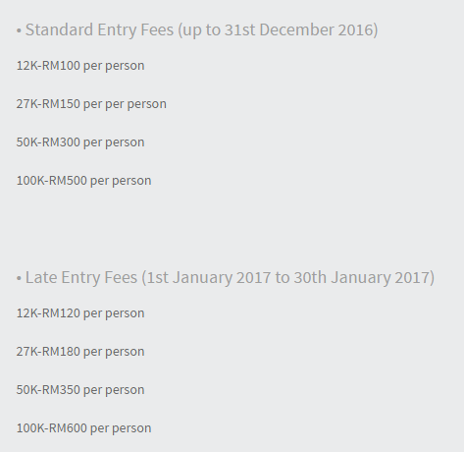Screen dimensions: 464x452
Task: Click the bullet before Late Entry Fees
Action: (19, 278)
